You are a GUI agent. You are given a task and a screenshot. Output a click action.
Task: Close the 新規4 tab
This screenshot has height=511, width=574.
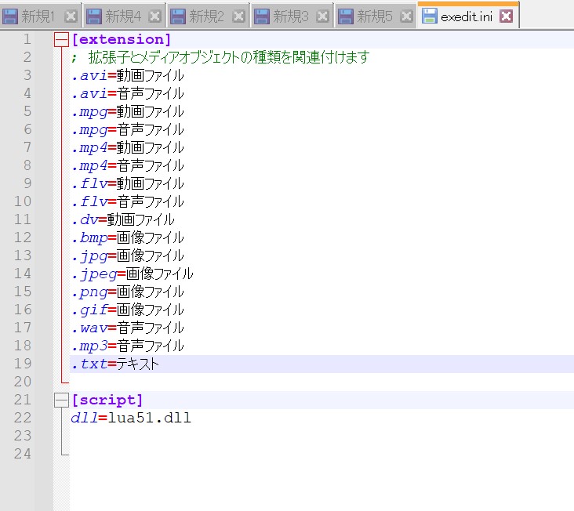[155, 16]
